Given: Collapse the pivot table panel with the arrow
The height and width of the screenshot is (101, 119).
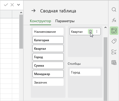Looking at the screenshot, I should (34, 11).
